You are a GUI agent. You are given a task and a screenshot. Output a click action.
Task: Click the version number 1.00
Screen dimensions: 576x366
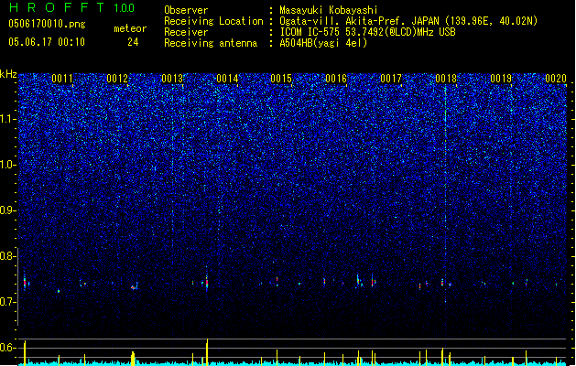point(125,8)
